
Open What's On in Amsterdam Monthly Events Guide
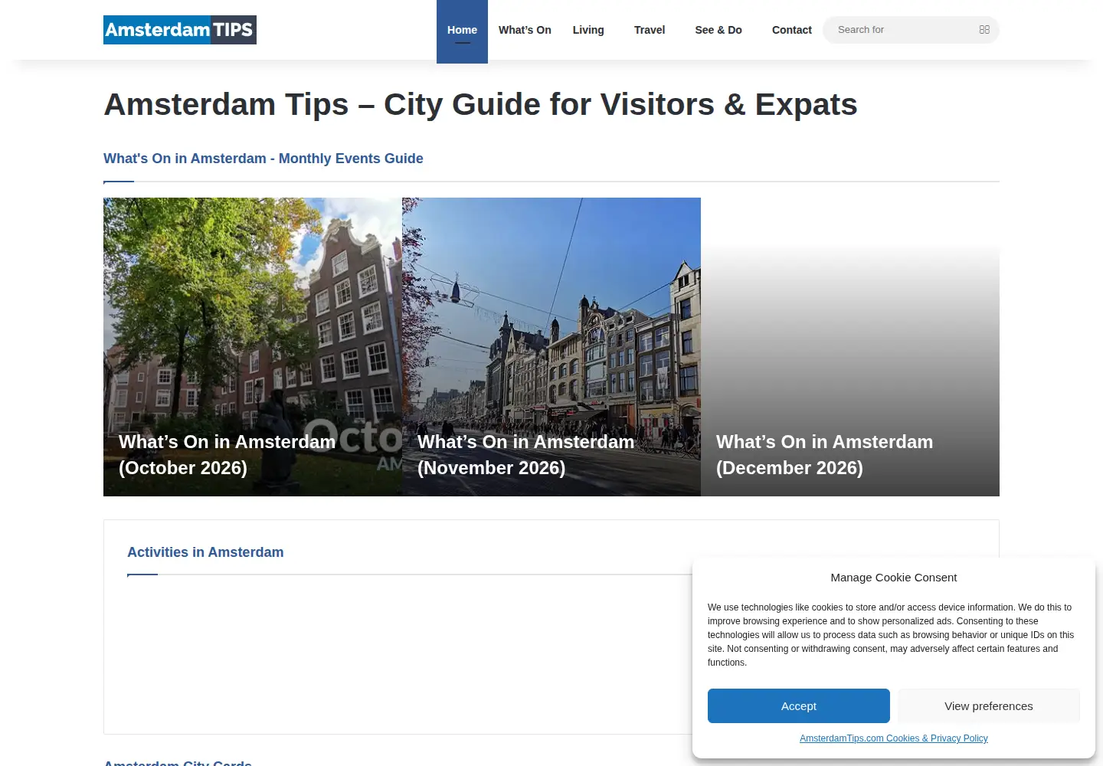[263, 159]
